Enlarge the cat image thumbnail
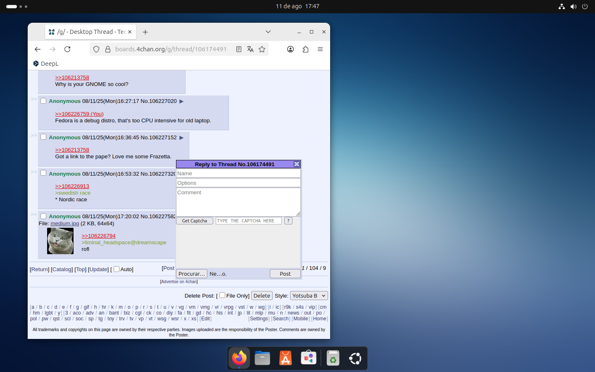Viewport: 595px width, 372px height. tap(60, 241)
